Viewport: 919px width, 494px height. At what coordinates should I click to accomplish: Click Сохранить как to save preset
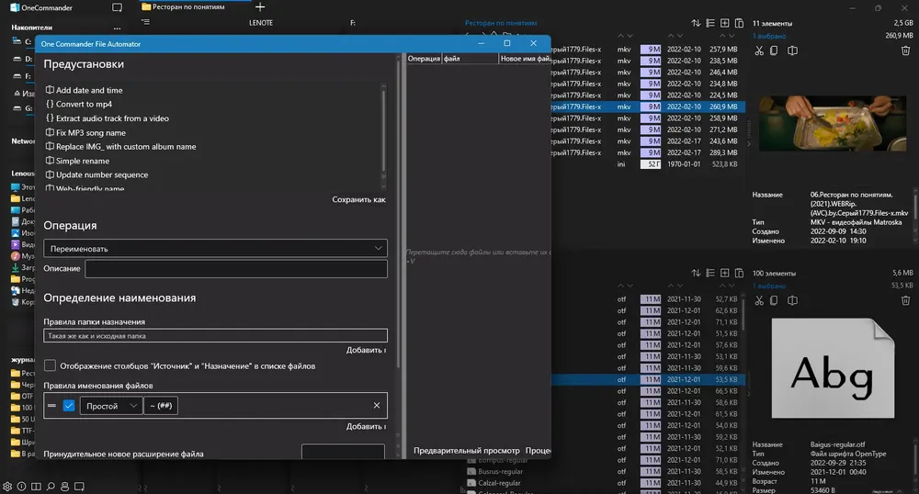[x=358, y=199]
